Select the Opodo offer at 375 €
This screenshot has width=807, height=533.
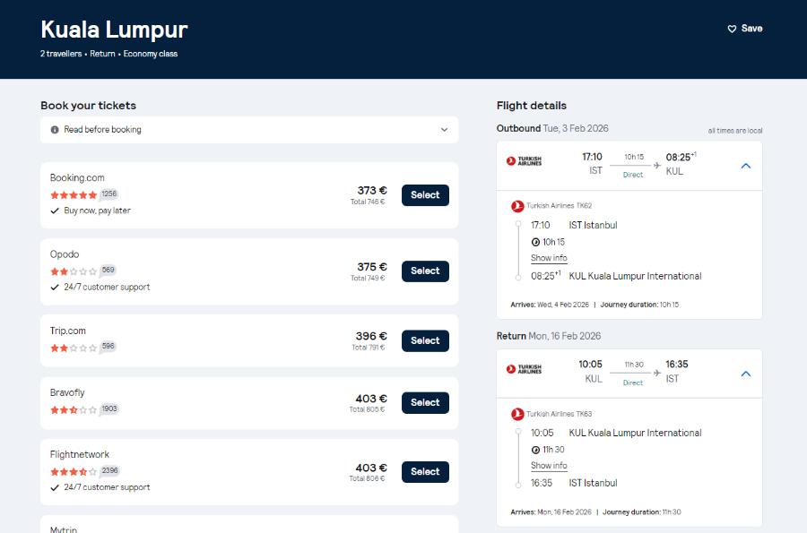click(425, 271)
